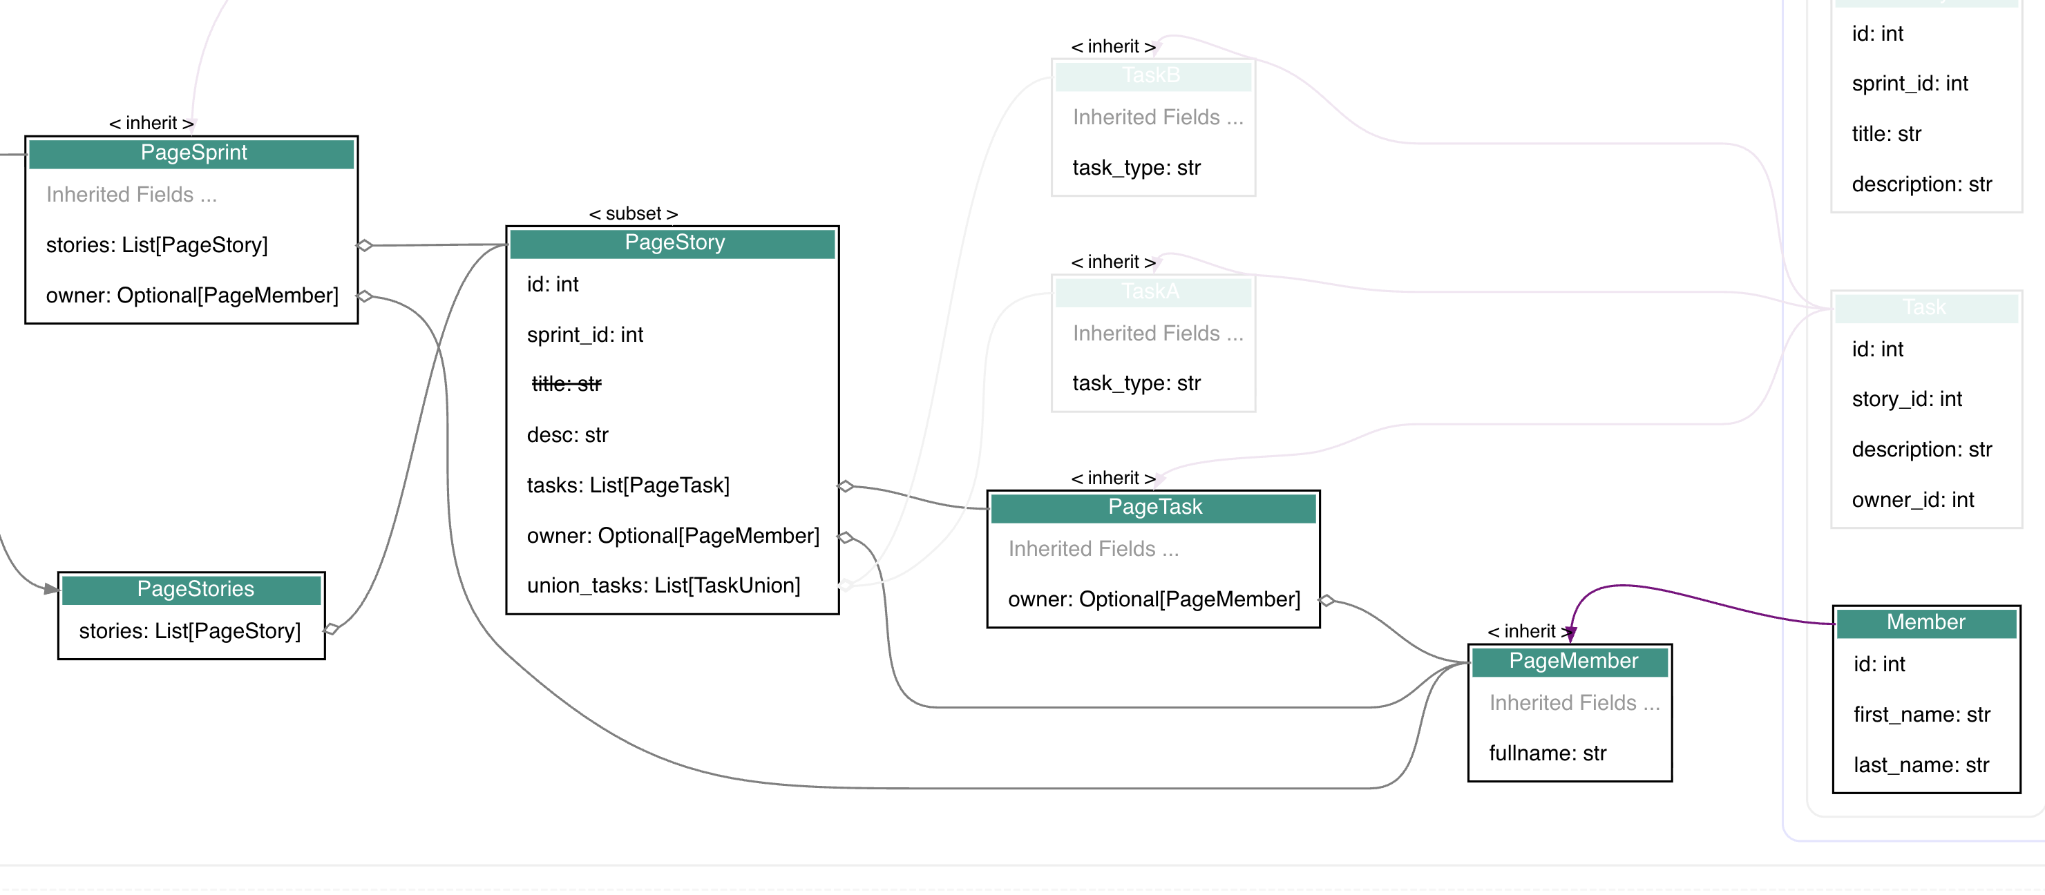Select the PageStories node title

point(195,588)
